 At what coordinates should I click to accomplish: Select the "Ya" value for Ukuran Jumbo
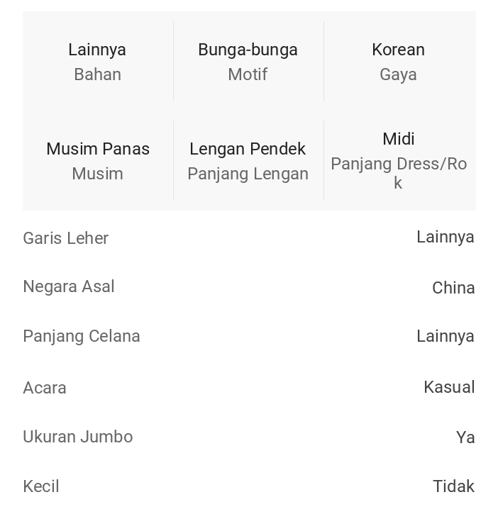click(465, 437)
